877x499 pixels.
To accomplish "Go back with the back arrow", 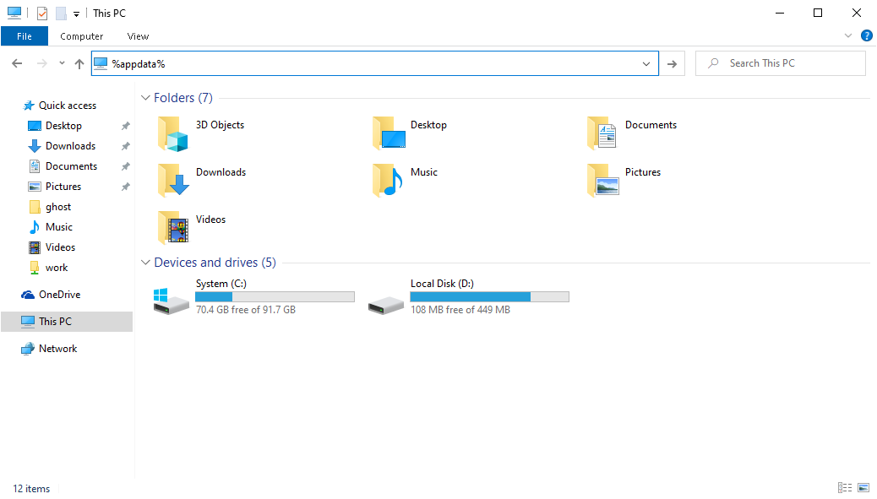I will 18,63.
